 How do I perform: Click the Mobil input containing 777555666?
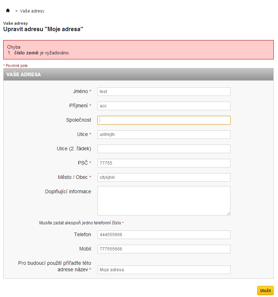164,249
